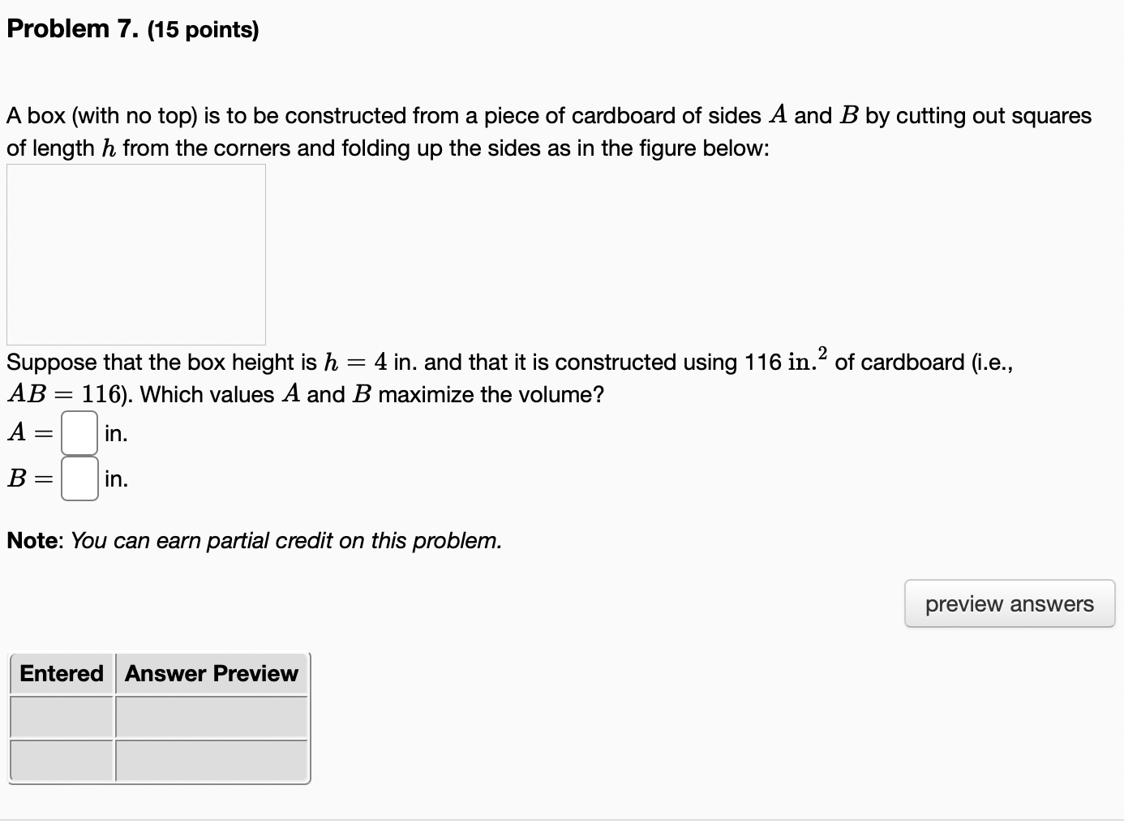Click the preview answers button
This screenshot has width=1124, height=824.
pos(1009,603)
